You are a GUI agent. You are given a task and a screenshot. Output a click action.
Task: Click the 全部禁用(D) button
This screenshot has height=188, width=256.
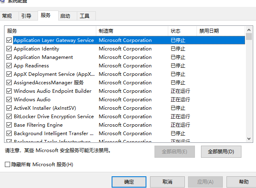(x=221, y=152)
